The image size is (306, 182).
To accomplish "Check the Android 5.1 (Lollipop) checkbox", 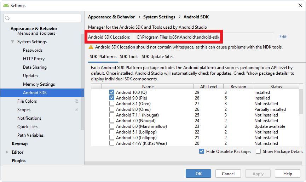I will click(x=112, y=132).
